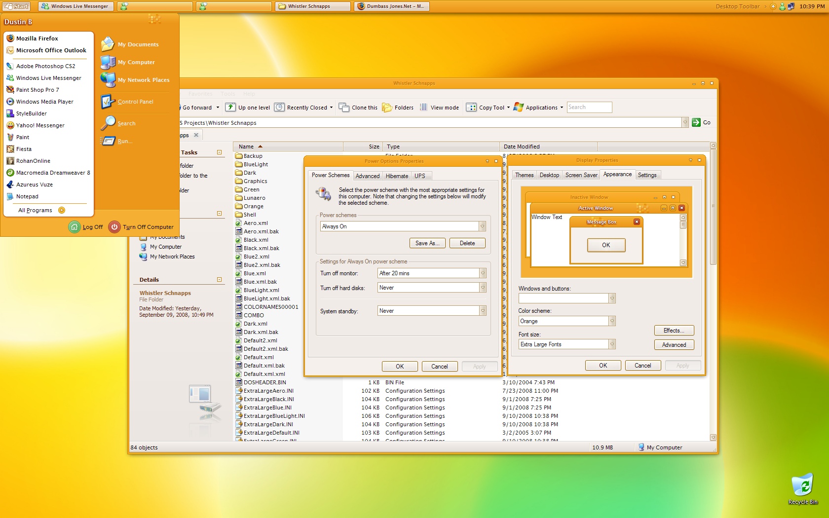Collapse the Tasks panel section
This screenshot has height=518, width=829.
pyautogui.click(x=220, y=152)
